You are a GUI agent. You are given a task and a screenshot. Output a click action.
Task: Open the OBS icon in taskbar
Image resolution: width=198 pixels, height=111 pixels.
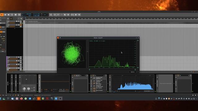coord(60,99)
